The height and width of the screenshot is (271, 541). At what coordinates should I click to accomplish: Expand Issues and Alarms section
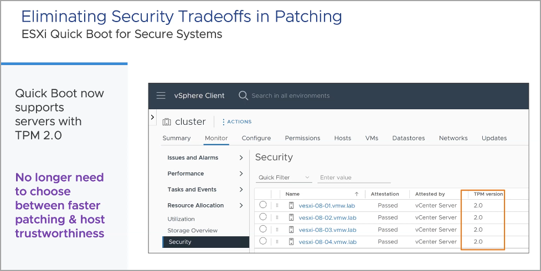point(241,157)
